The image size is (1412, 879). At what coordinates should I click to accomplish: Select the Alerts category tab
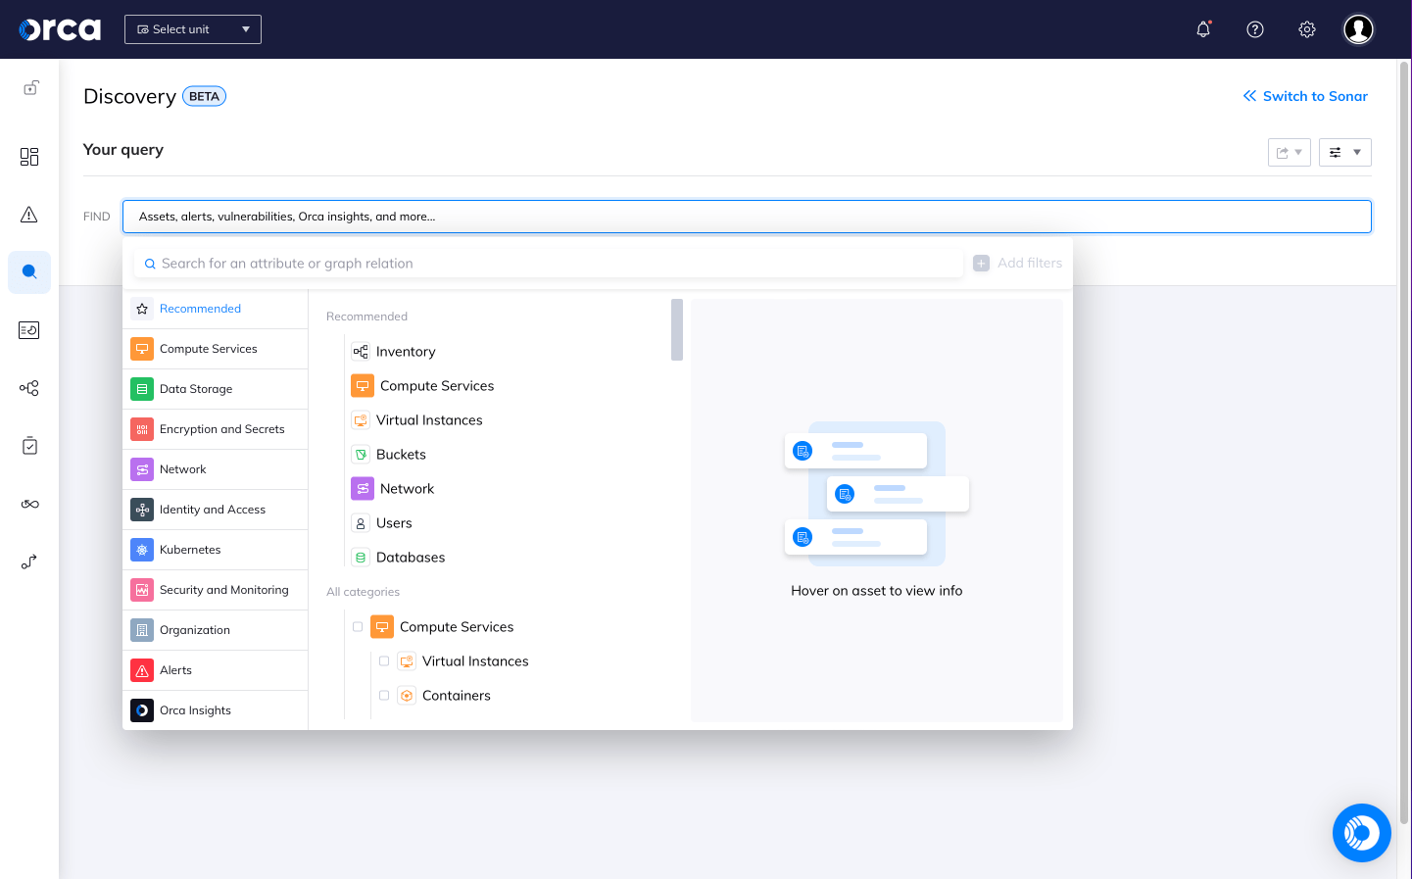pos(216,670)
